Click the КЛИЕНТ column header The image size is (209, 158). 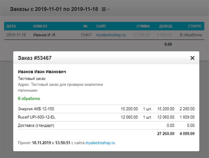pos(40,26)
